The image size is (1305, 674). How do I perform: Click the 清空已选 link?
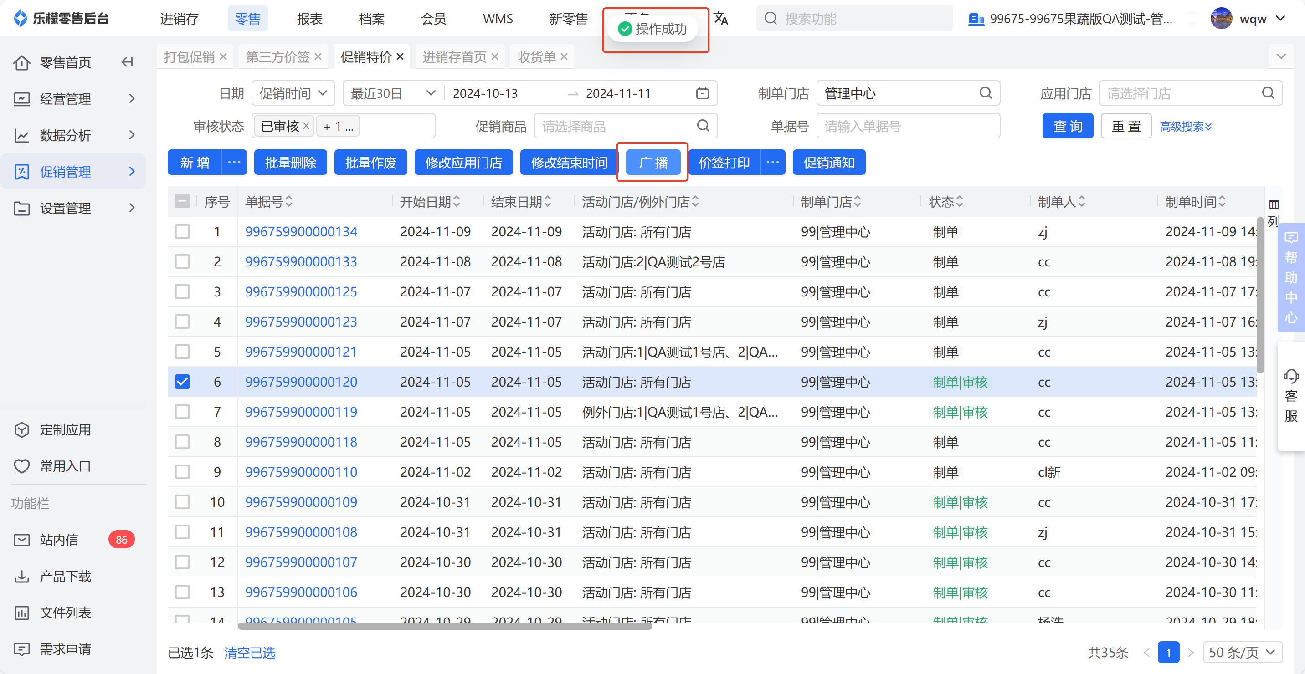click(250, 653)
